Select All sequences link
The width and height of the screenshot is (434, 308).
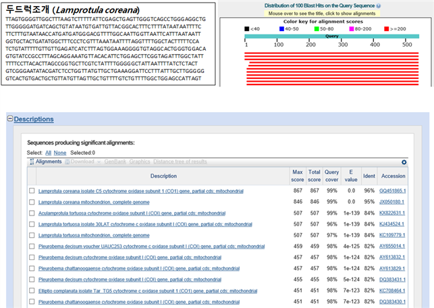(x=48, y=153)
